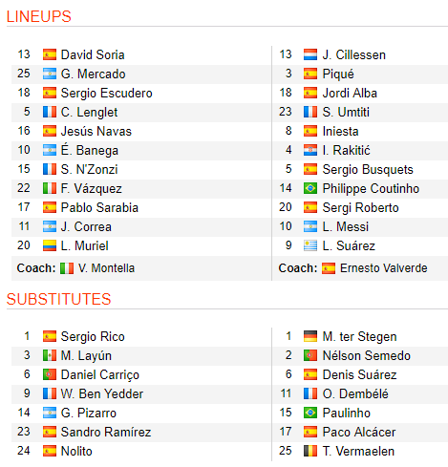Click the Belgian flag beside T. Vermaelen

point(310,451)
